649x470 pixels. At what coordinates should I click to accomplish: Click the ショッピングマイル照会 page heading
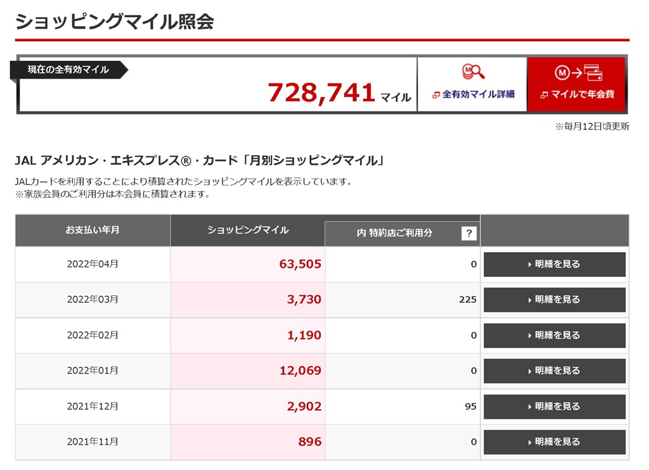[x=115, y=22]
